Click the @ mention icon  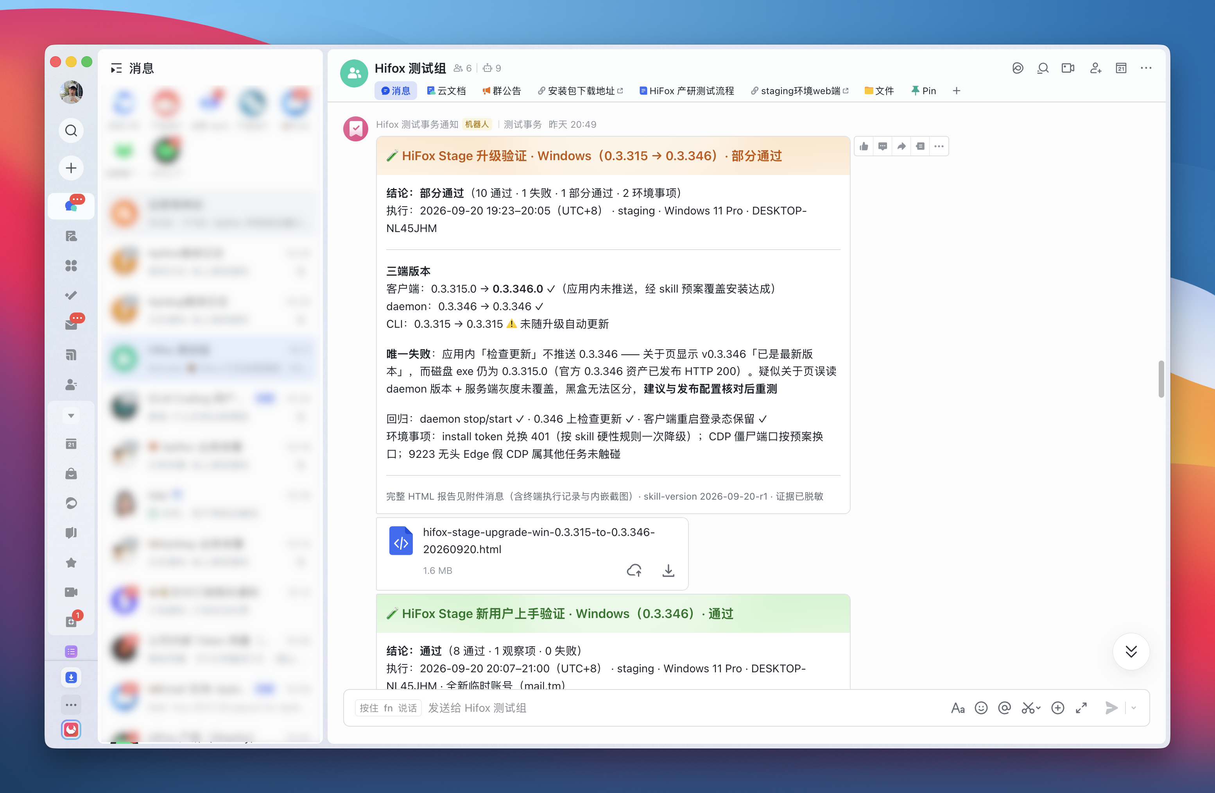[1004, 708]
